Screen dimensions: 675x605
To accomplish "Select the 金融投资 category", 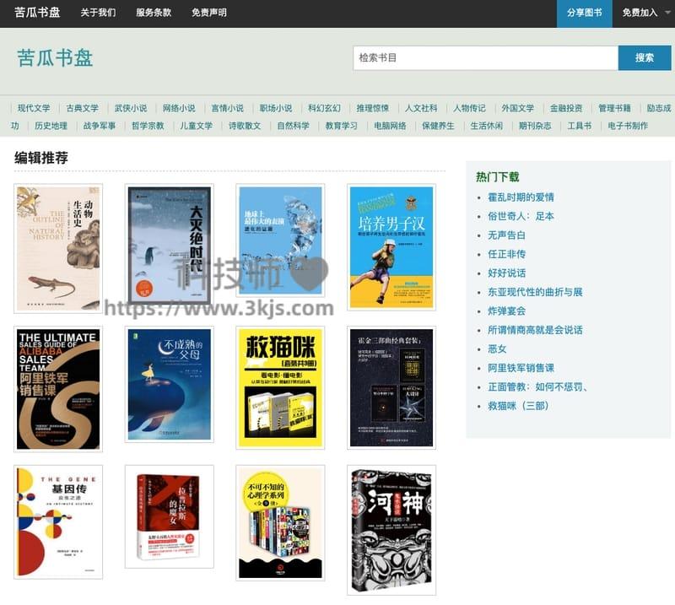I will (566, 108).
